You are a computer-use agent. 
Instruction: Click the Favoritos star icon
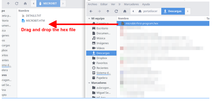(94, 63)
